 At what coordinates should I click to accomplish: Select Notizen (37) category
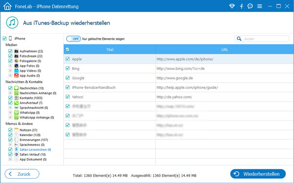coord(28,130)
